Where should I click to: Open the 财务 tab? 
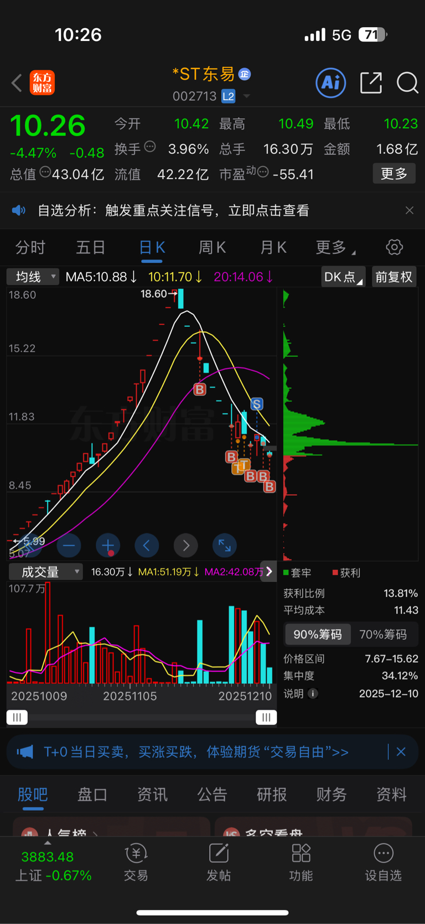point(331,795)
